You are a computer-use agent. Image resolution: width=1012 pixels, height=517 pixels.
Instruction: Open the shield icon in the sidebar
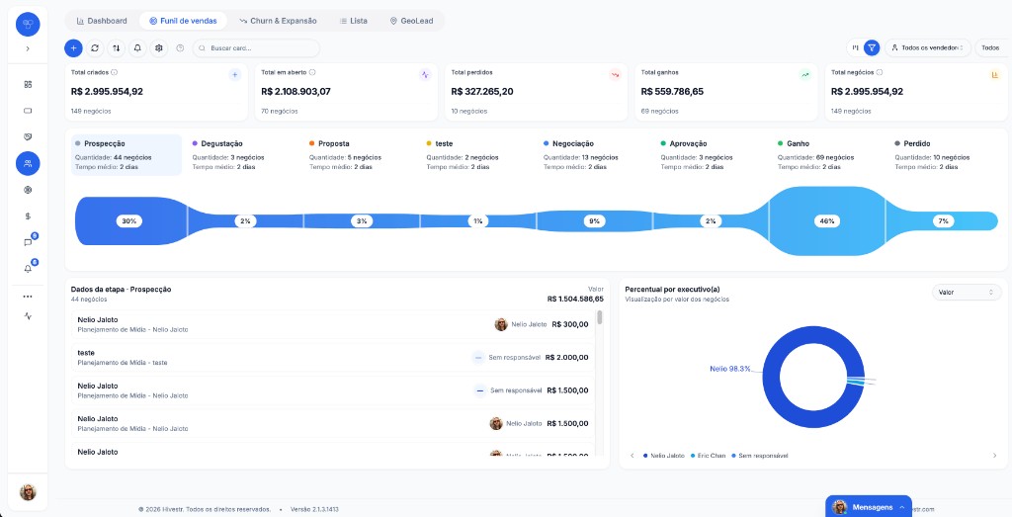tap(28, 136)
